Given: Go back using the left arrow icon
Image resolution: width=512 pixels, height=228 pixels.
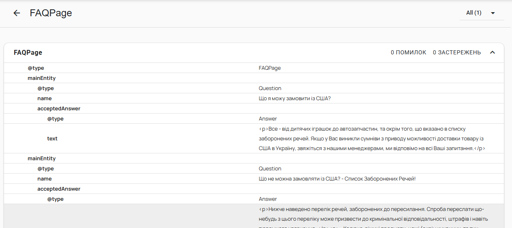Looking at the screenshot, I should click(x=17, y=13).
